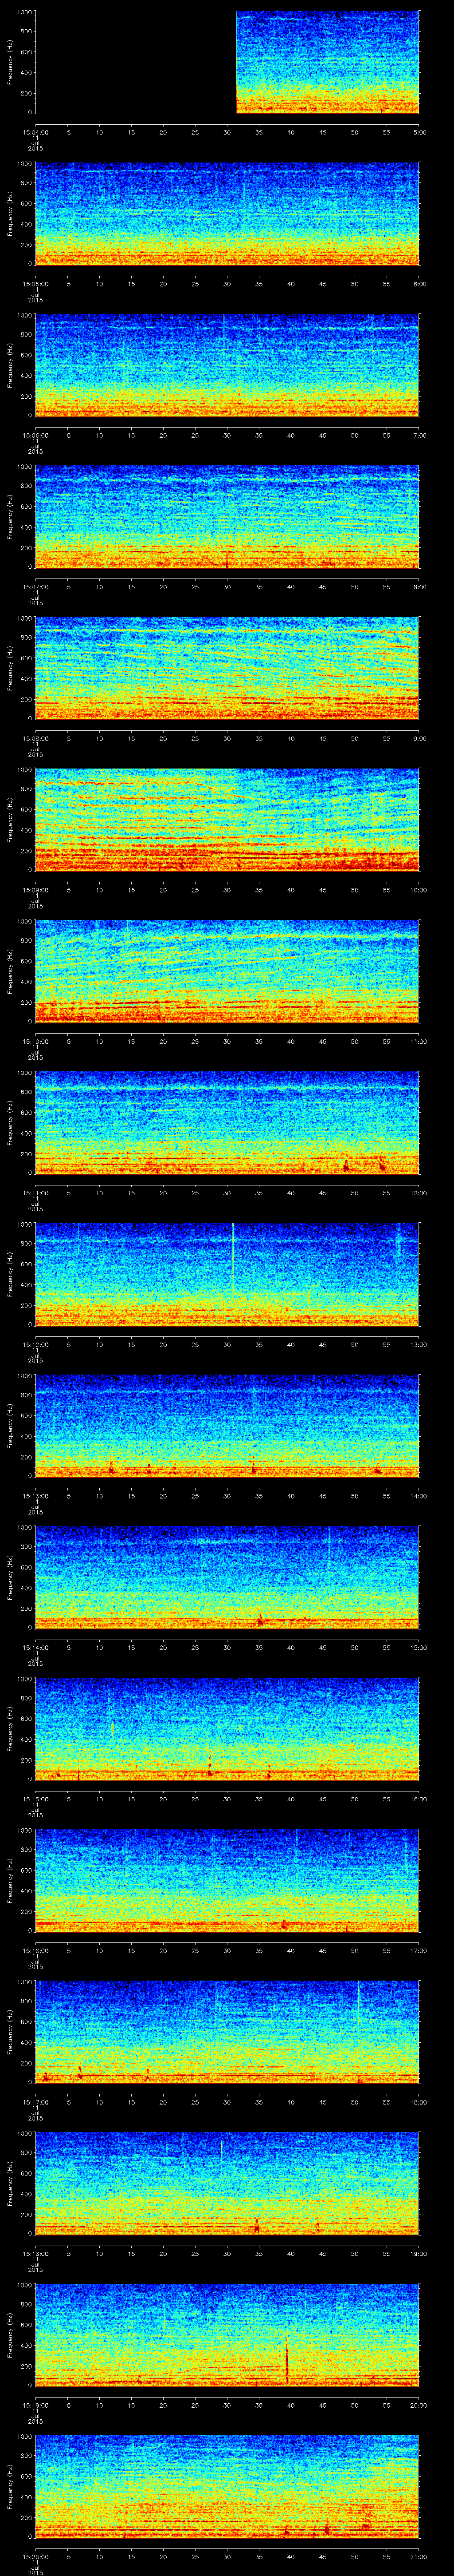Click the black empty region of the 15:04:00 spectrogram
Image resolution: width=454 pixels, height=2576 pixels.
click(135, 62)
